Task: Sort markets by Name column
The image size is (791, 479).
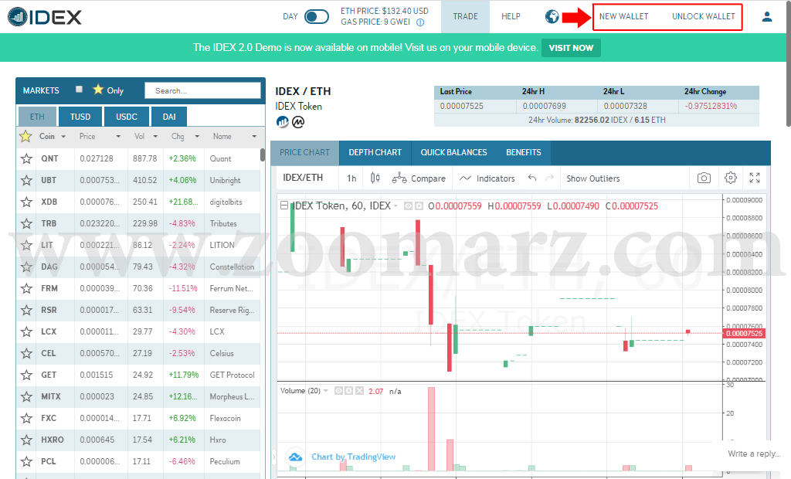Action: (235, 136)
